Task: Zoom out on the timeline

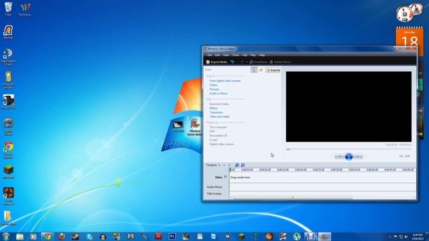Action: tap(243, 165)
